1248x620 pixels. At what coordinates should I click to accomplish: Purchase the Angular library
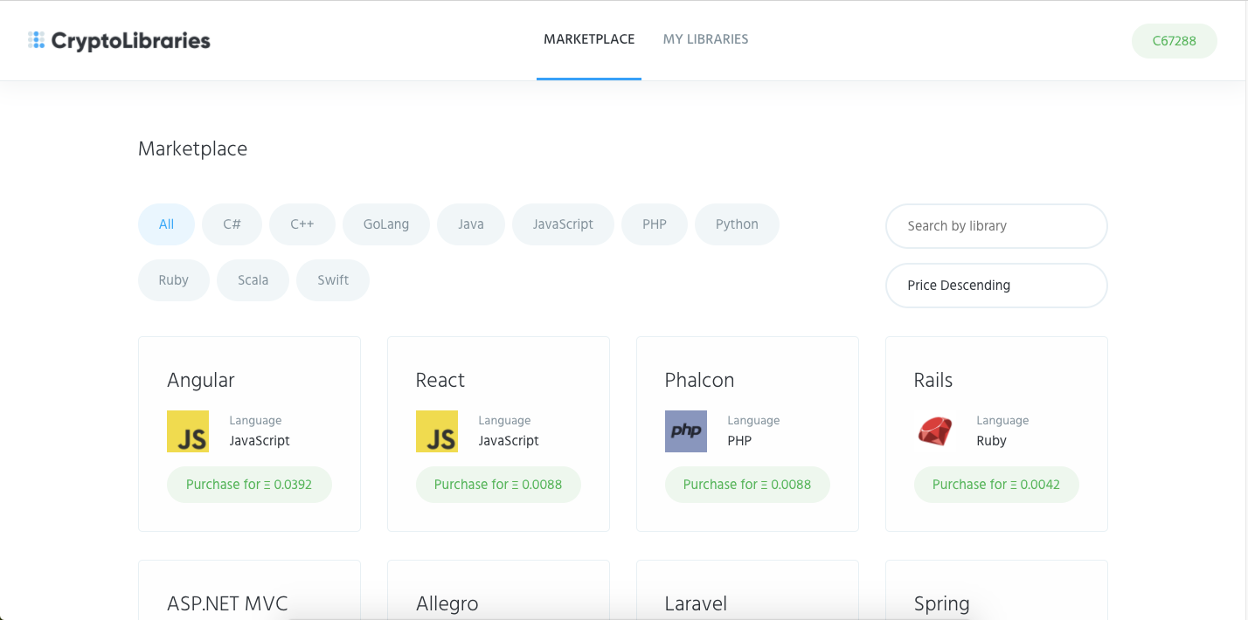point(249,484)
